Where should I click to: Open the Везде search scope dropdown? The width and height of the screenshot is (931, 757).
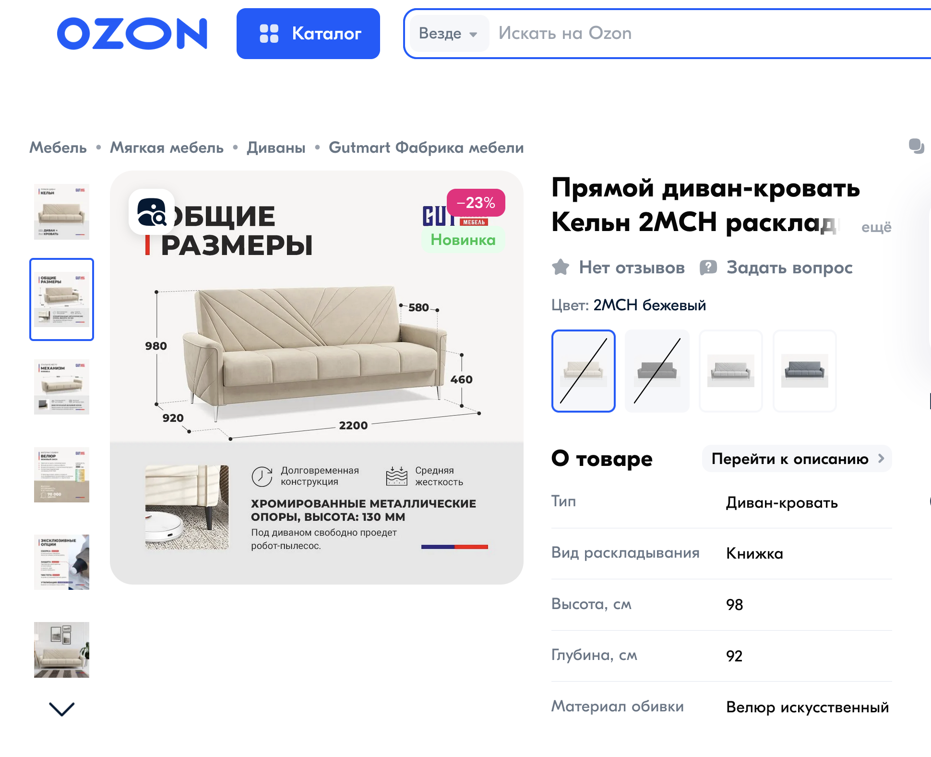click(x=449, y=33)
